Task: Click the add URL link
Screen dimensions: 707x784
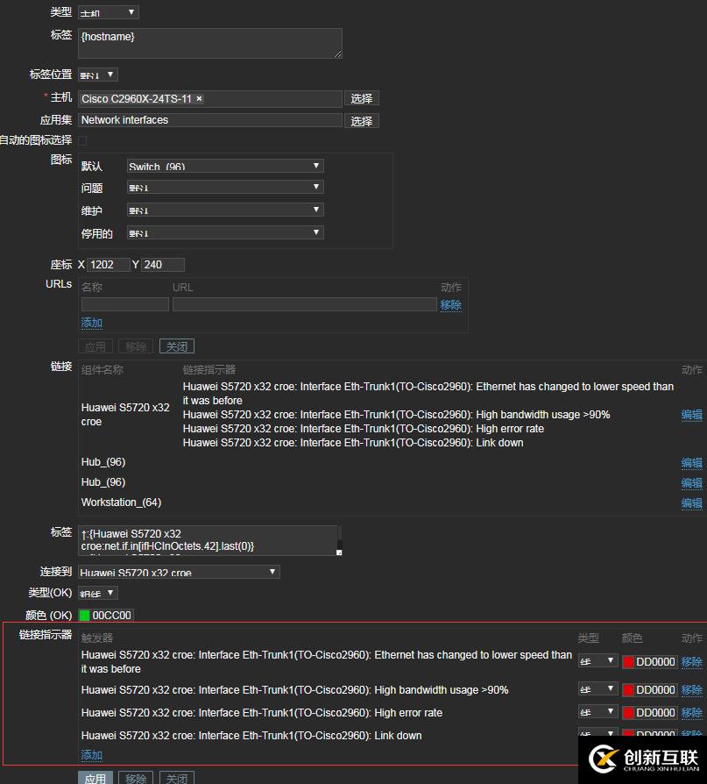Action: pyautogui.click(x=91, y=323)
